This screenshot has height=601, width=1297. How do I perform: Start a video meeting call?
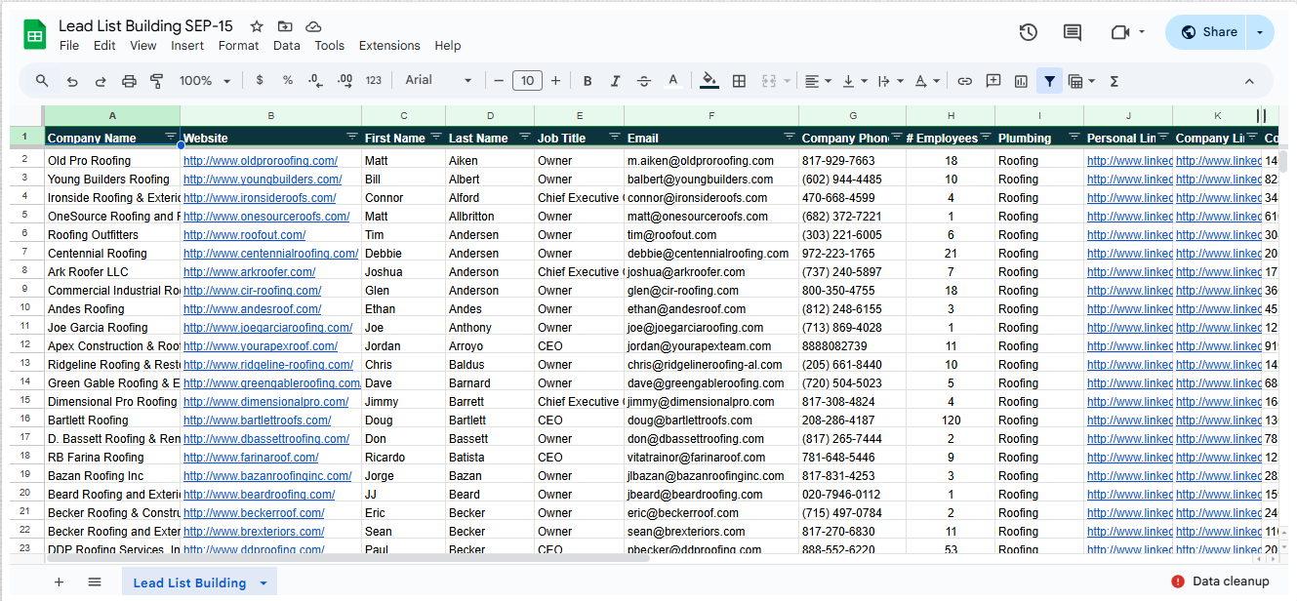(x=1120, y=32)
